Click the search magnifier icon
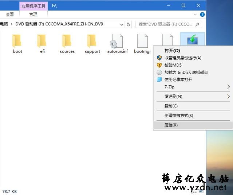233x195 pixels. pos(197,24)
